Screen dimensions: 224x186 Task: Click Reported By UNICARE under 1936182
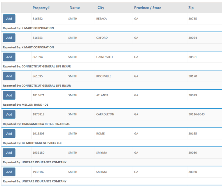35,181
